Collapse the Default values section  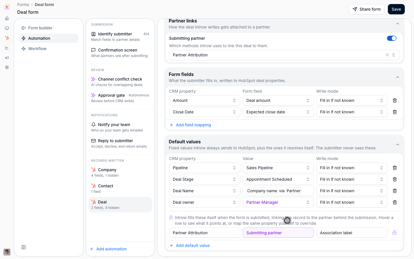(x=398, y=144)
